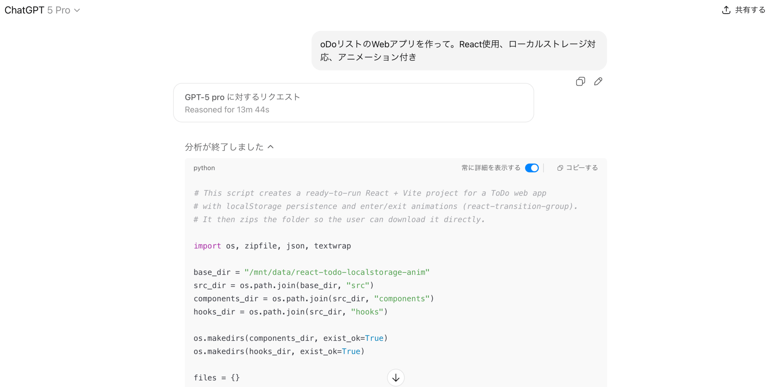Screen dimensions: 778x387
Task: Click the 共有する share button text
Action: point(750,10)
